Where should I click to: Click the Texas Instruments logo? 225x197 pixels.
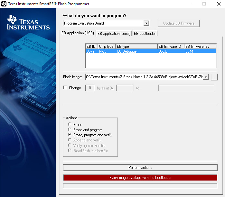click(x=28, y=23)
